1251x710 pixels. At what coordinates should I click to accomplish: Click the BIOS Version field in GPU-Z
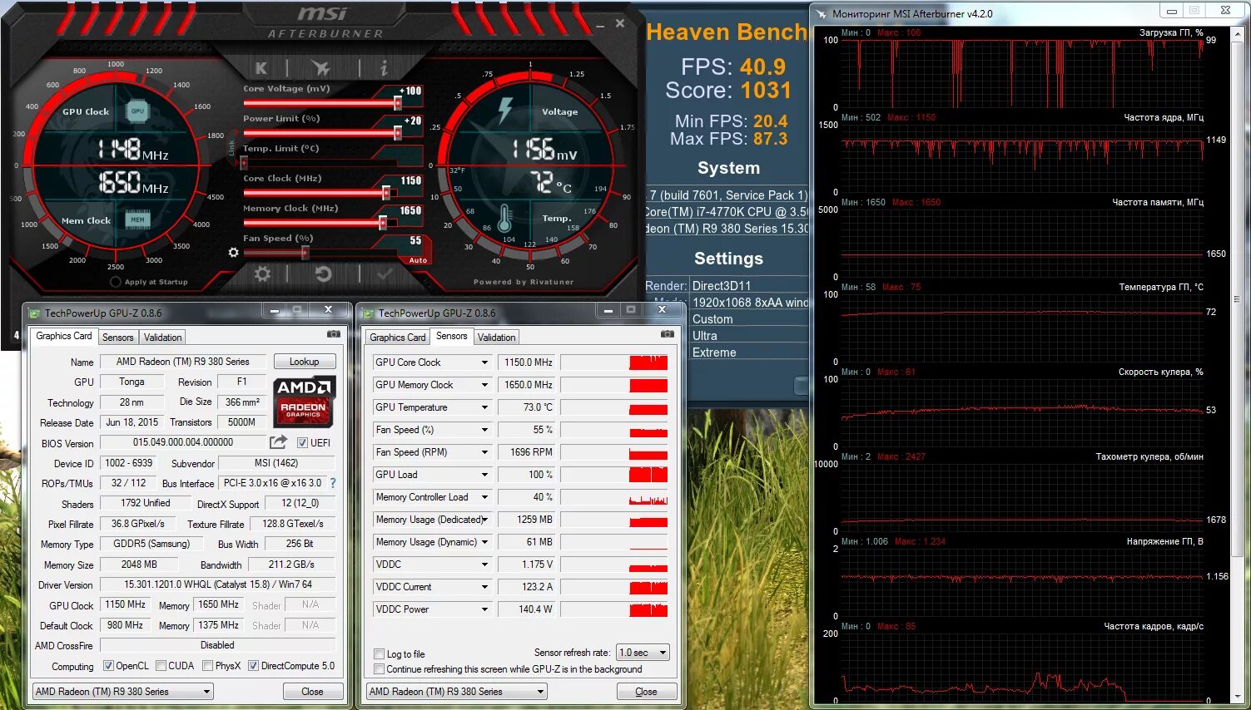point(183,442)
